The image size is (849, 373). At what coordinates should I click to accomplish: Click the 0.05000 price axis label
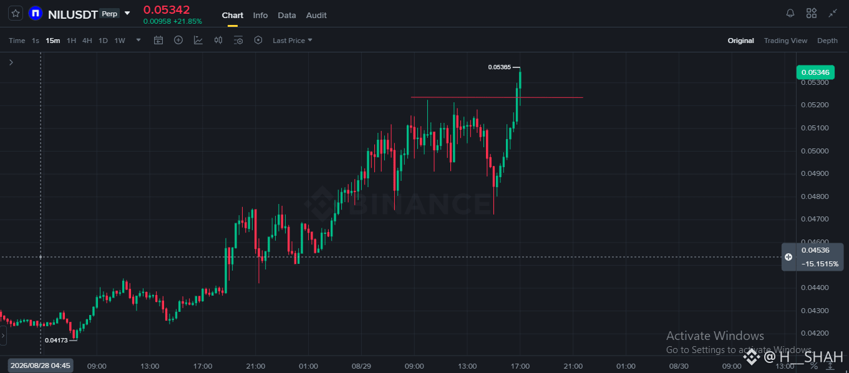click(x=815, y=151)
